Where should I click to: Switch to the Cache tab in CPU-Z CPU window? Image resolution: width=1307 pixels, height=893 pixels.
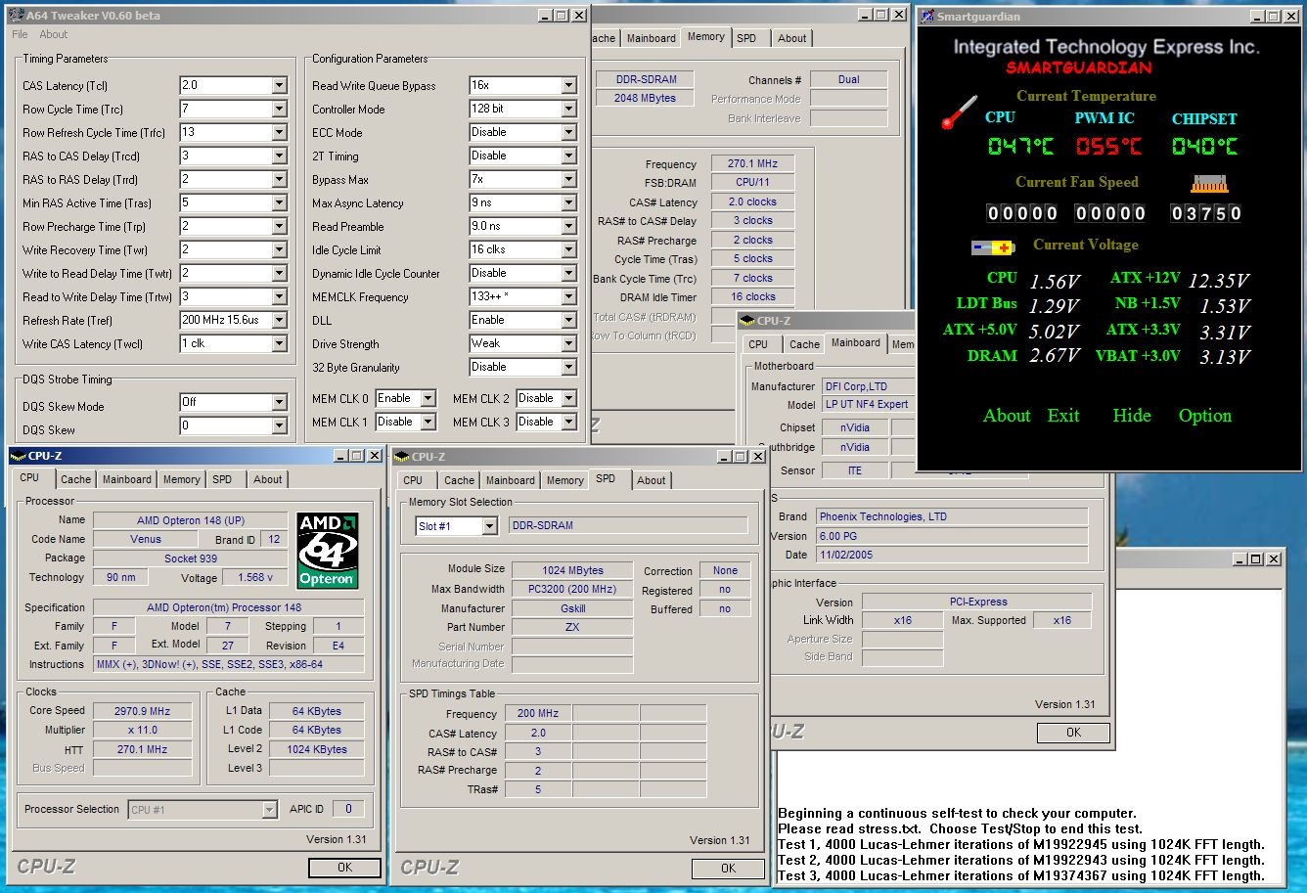(x=76, y=479)
